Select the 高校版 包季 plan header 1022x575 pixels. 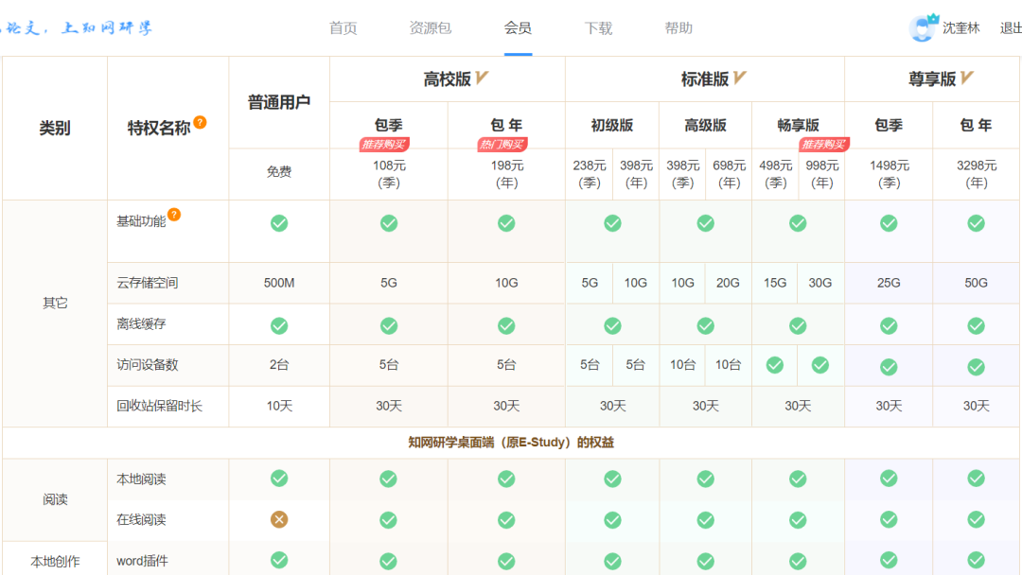tap(389, 125)
